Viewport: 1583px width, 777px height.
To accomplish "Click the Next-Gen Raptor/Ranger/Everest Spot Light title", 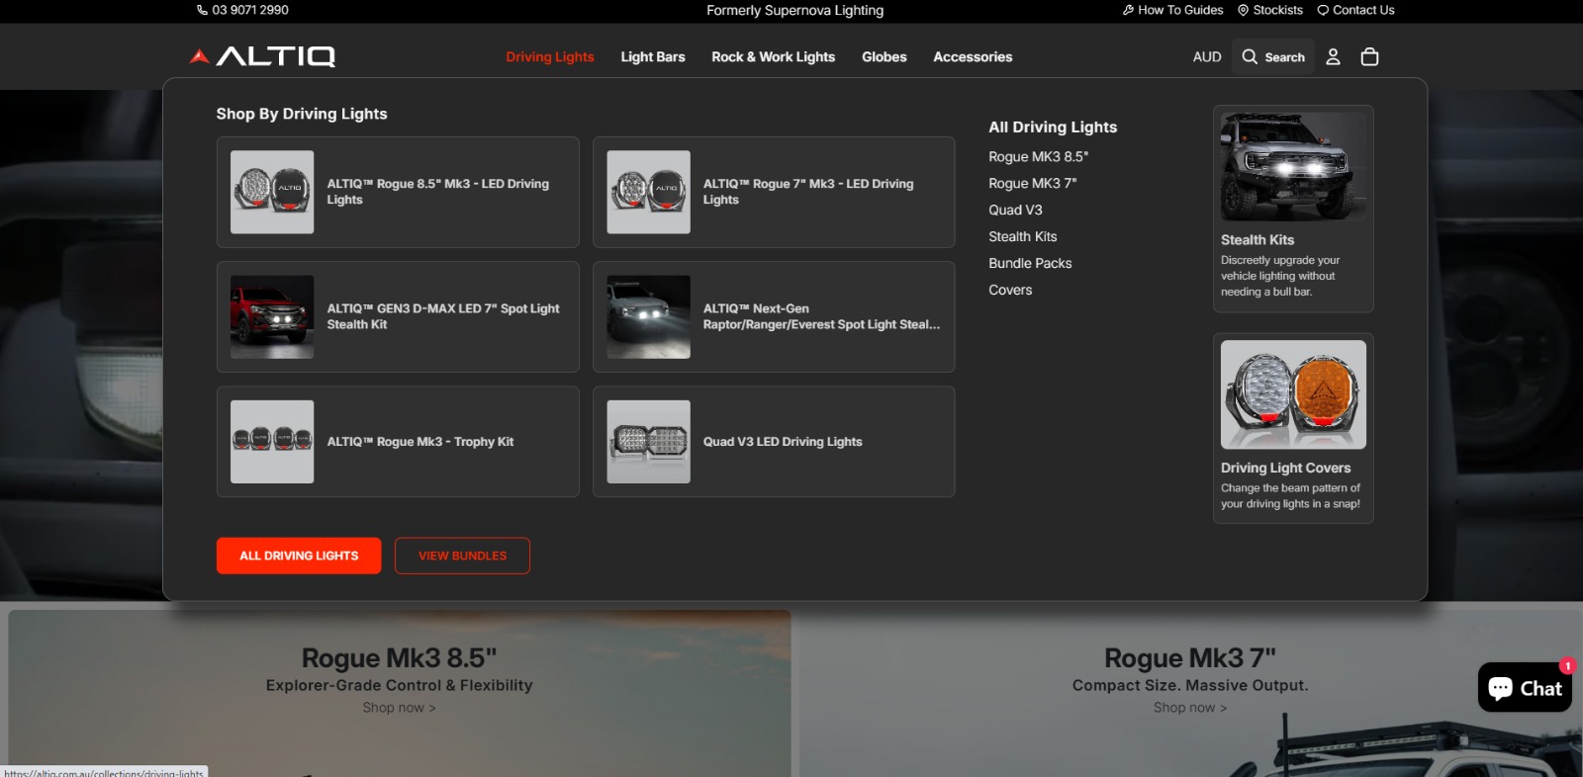I will [822, 316].
